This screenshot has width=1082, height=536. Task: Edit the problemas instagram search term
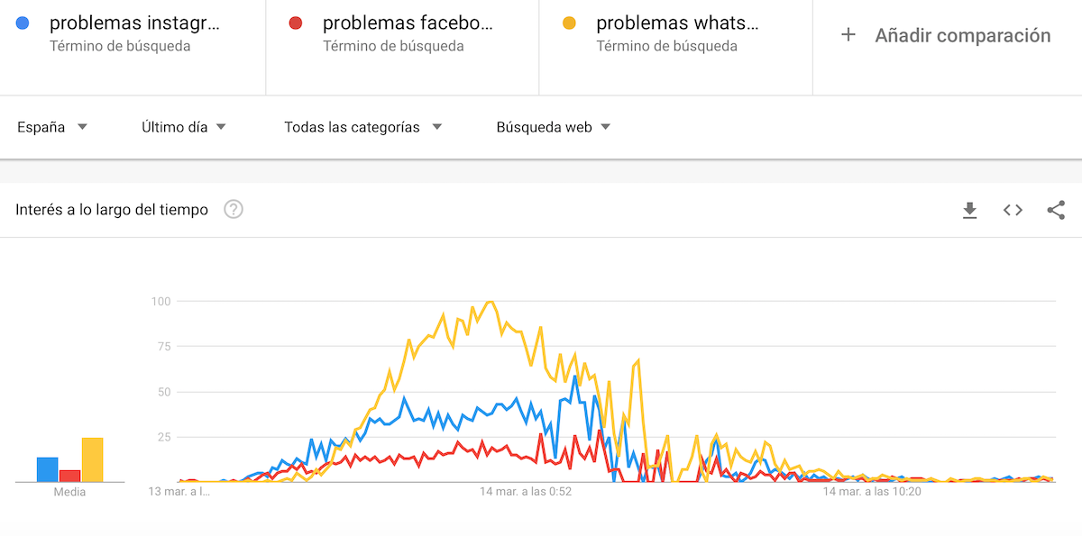(135, 23)
